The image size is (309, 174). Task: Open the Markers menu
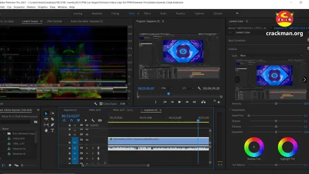(31, 7)
